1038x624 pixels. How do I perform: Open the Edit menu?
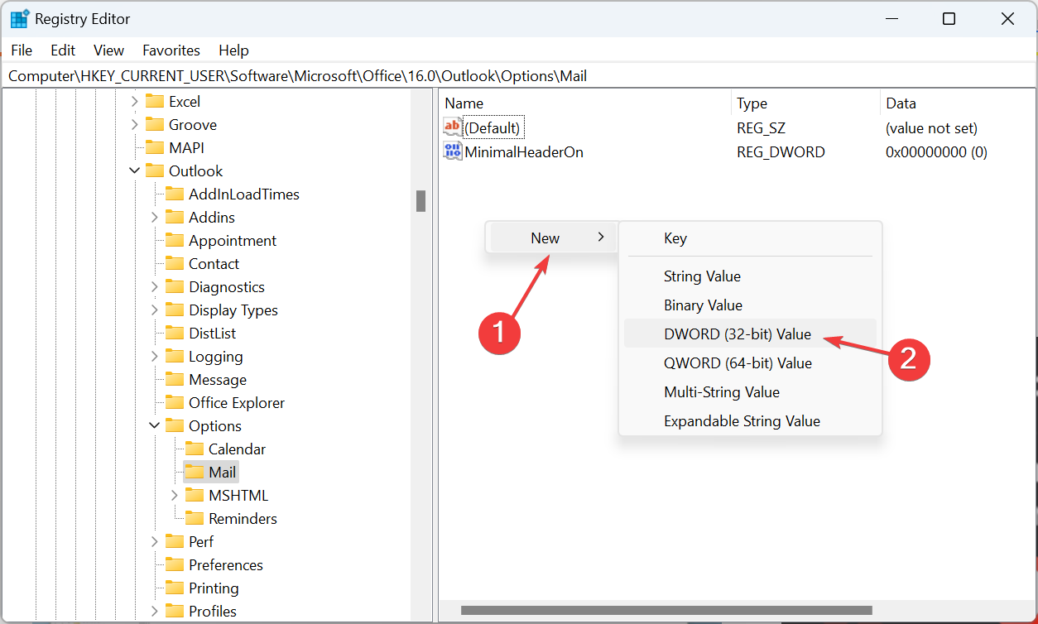point(63,50)
